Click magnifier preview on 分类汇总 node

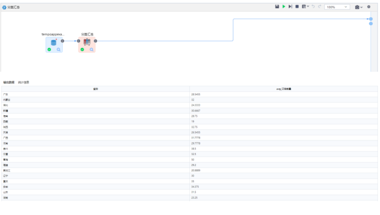(92, 50)
